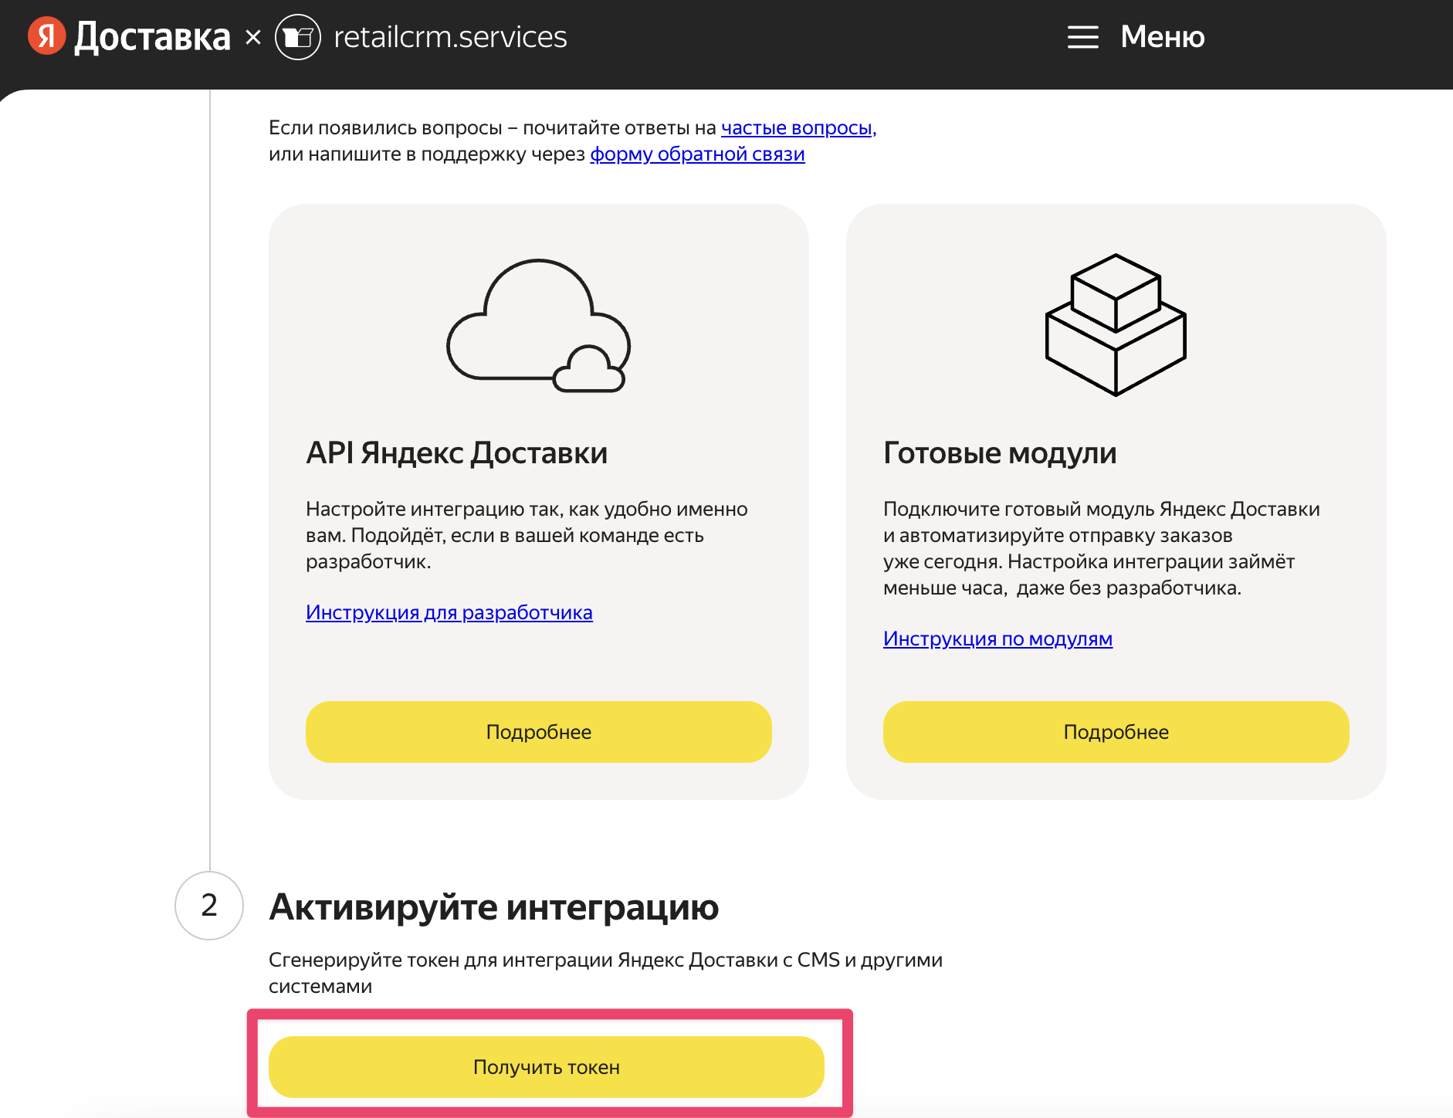The width and height of the screenshot is (1453, 1118).
Task: Open Инструкция по модулям link
Action: pyautogui.click(x=997, y=639)
